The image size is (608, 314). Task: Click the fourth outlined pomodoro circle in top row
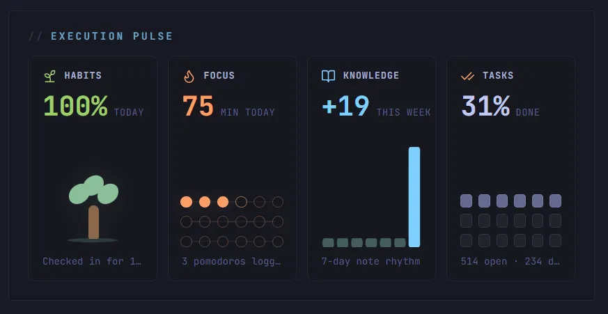[x=241, y=202]
